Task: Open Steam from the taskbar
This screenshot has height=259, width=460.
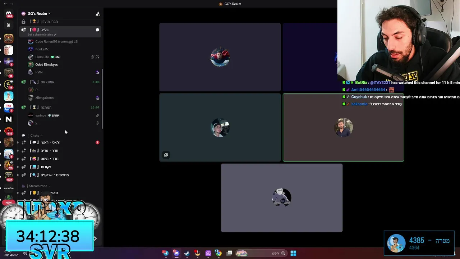Action: [x=187, y=253]
